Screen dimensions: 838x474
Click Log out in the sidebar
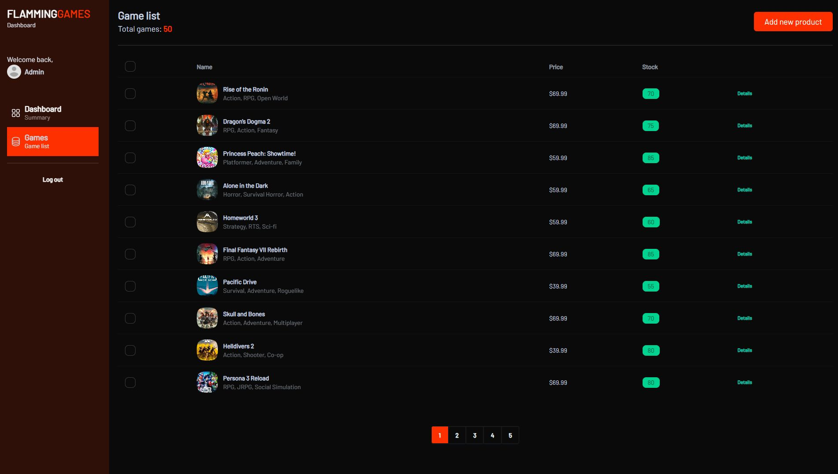coord(52,179)
